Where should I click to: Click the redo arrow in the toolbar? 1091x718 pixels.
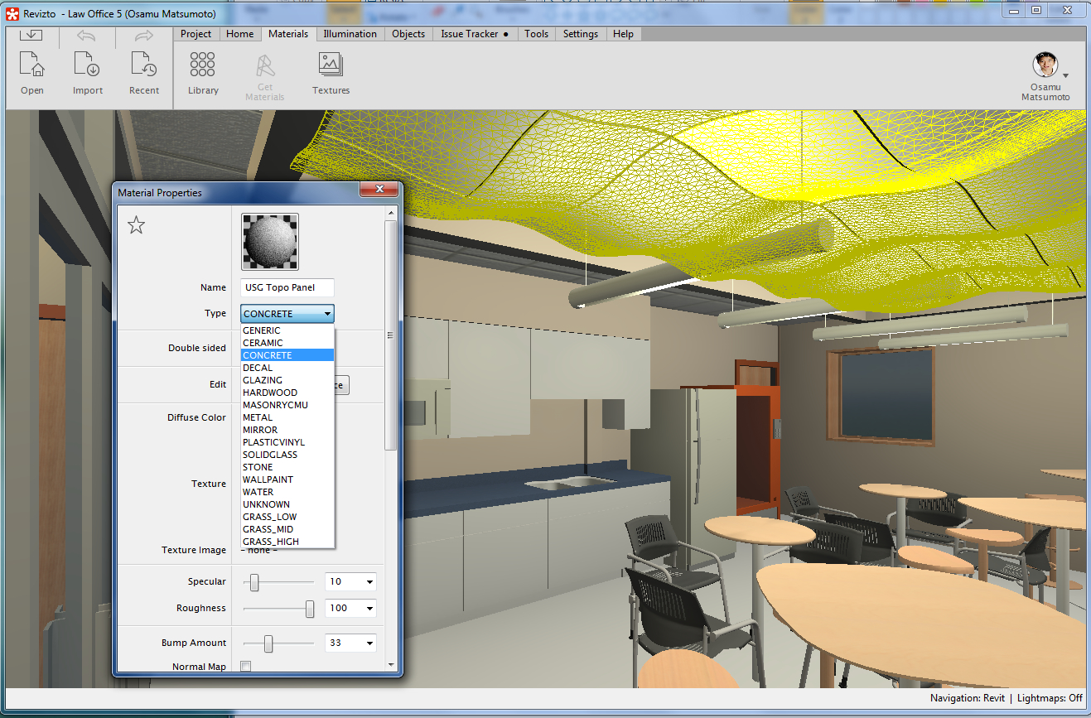(x=144, y=36)
